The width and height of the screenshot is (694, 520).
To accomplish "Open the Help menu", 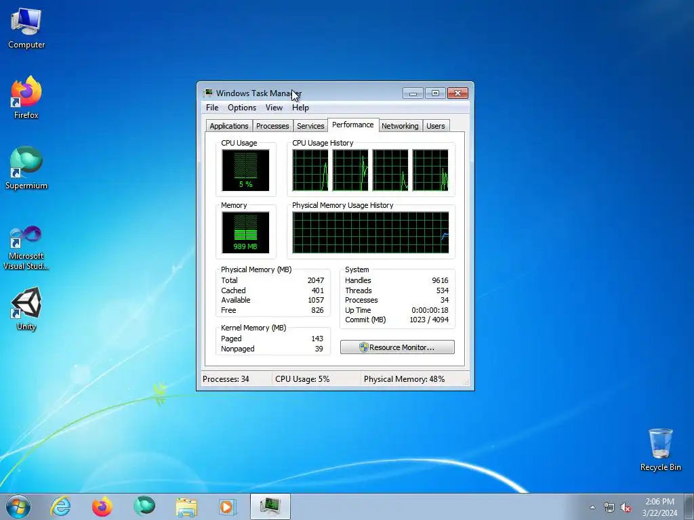I will coord(300,108).
